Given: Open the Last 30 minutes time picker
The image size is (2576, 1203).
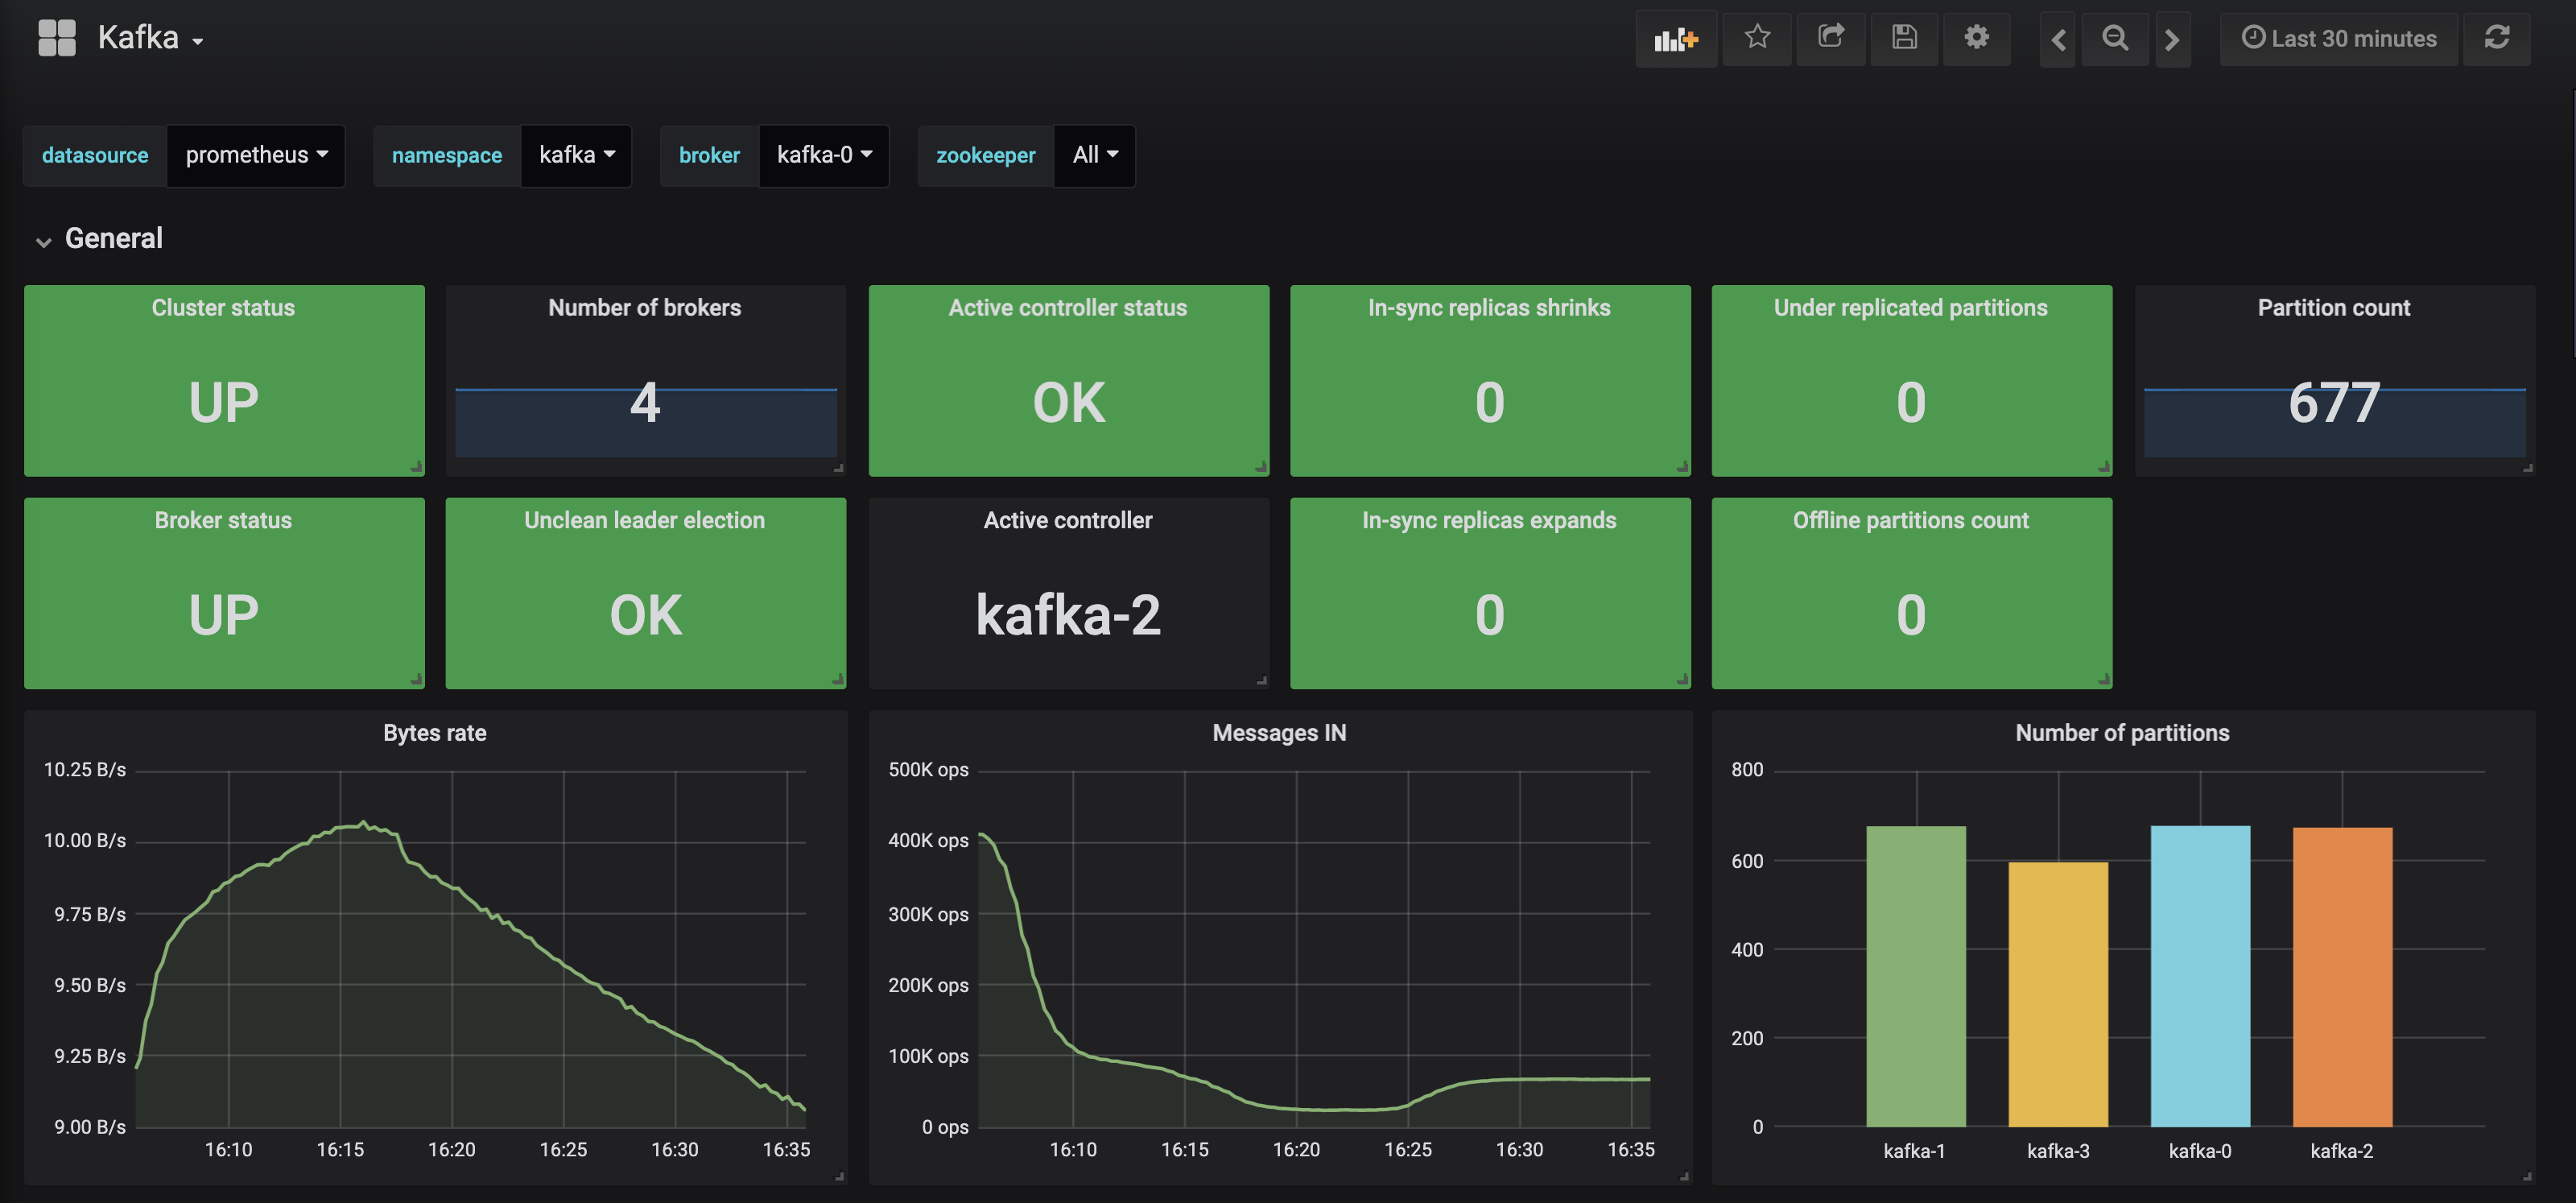Looking at the screenshot, I should [x=2338, y=39].
